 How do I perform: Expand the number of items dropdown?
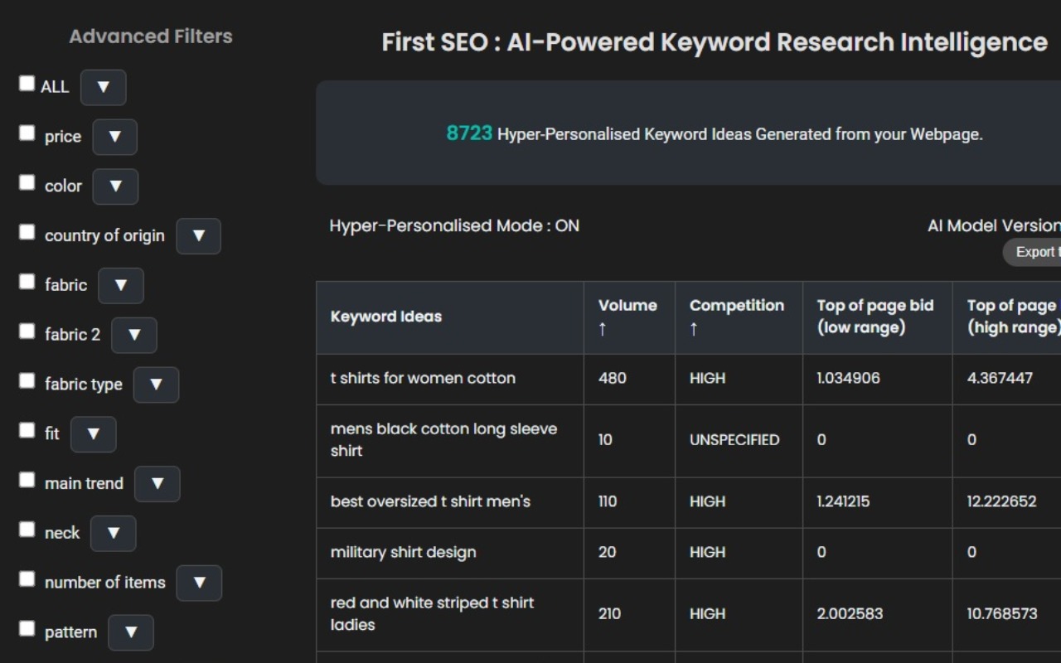(x=199, y=583)
